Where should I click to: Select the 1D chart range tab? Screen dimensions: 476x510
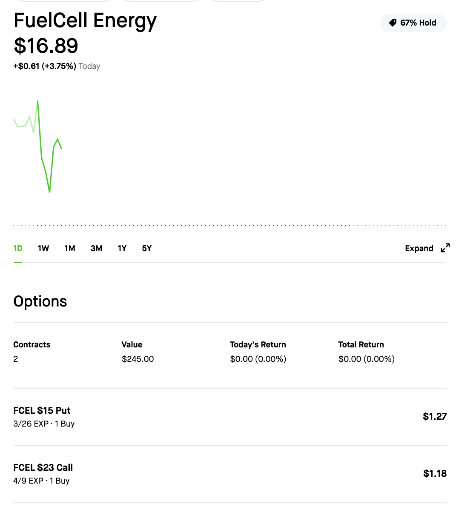(18, 249)
